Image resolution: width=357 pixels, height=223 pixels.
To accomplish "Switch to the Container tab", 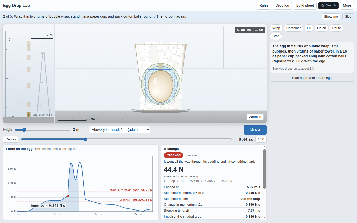I will point(294,28).
